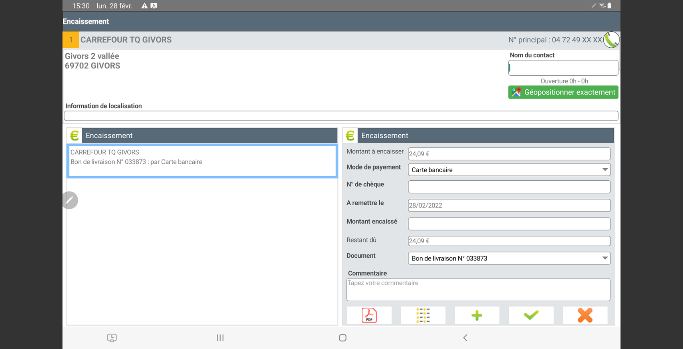
Task: Tap the Android back navigation arrow
Action: click(x=465, y=338)
